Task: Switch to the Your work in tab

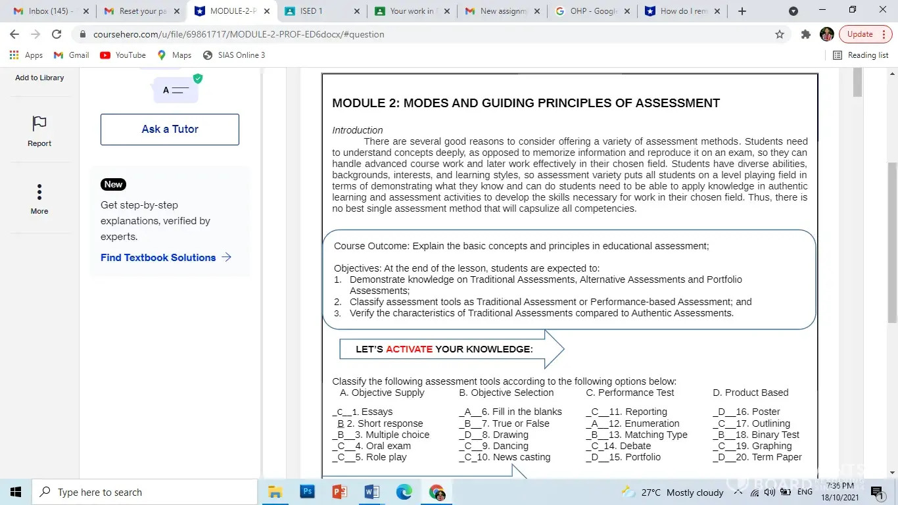Action: coord(412,11)
